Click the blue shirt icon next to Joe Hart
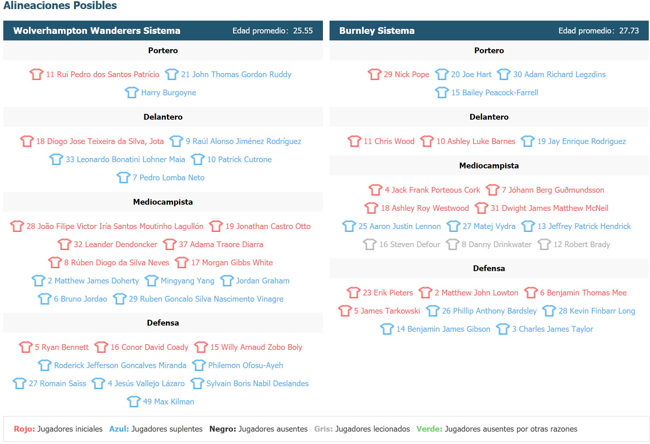The image size is (650, 444). coord(442,74)
